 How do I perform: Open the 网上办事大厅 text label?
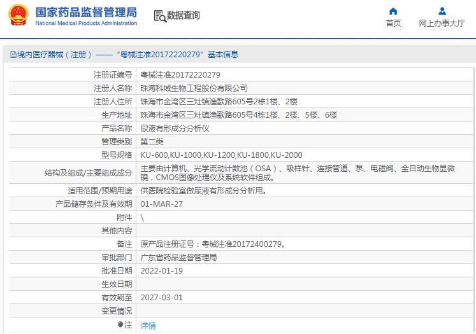pos(442,24)
